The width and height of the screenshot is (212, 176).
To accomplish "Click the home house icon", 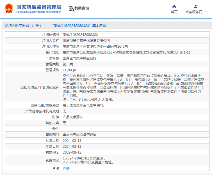I will 174,6.
